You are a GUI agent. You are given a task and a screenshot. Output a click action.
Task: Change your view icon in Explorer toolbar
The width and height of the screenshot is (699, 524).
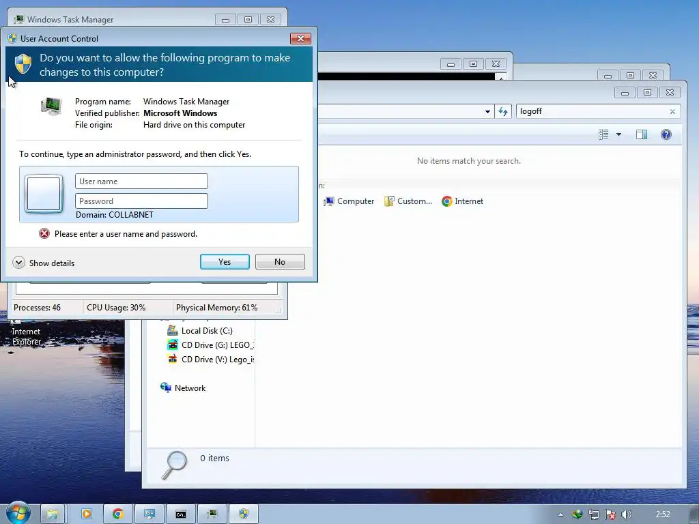click(x=603, y=134)
